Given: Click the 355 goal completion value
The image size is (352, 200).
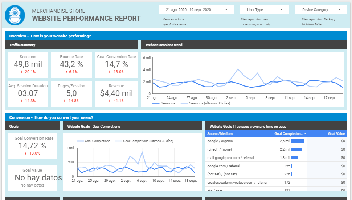Looking at the screenshot, I should [x=287, y=166].
